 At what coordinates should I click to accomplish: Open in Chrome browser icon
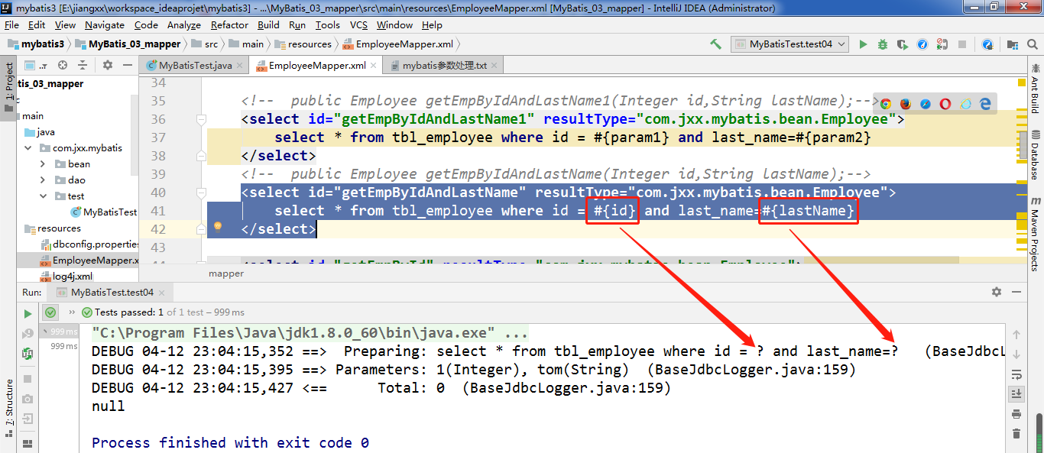pos(886,104)
